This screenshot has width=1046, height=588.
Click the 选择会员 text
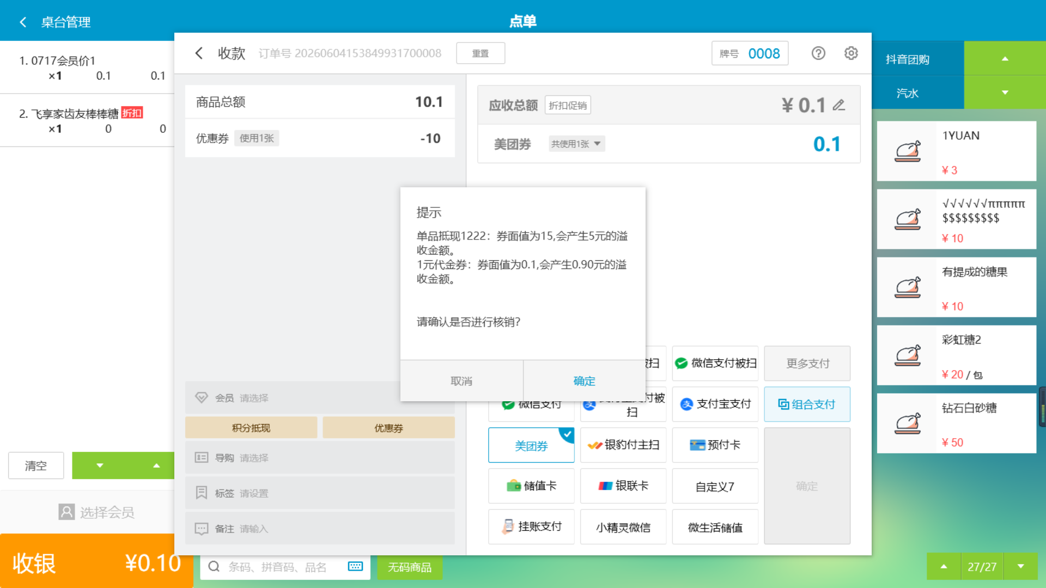pos(107,512)
